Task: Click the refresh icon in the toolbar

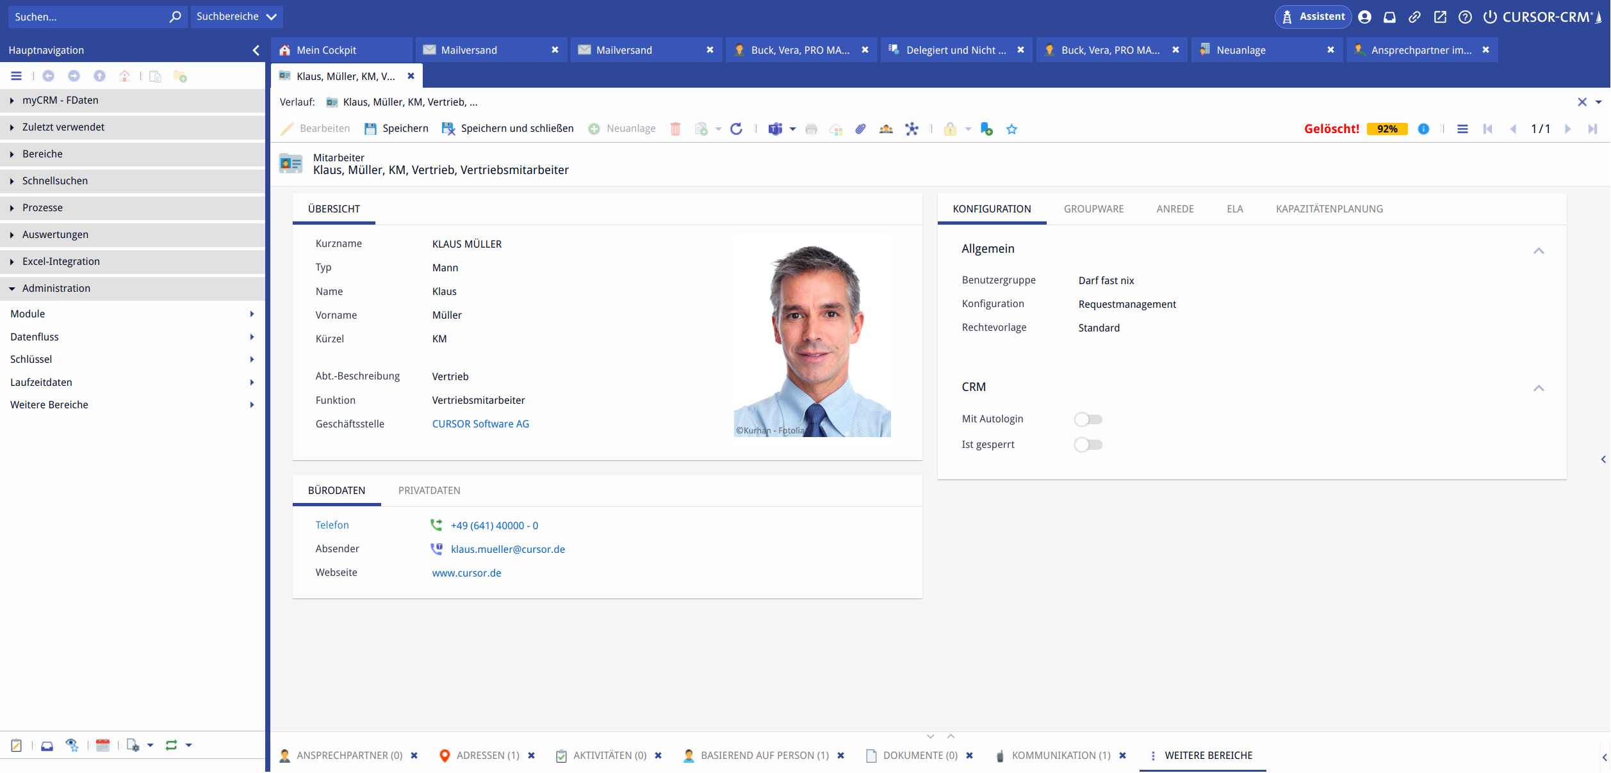Action: [x=737, y=129]
